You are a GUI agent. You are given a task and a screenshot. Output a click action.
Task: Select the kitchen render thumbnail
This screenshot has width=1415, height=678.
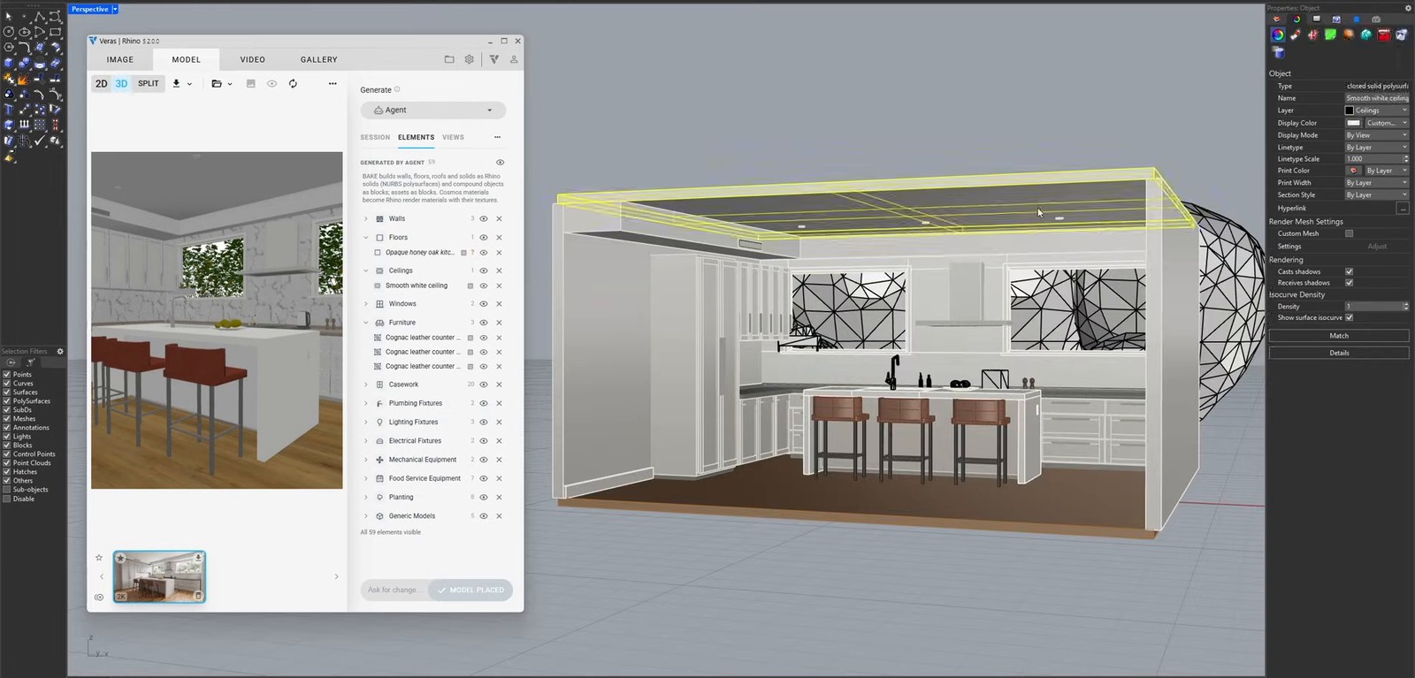point(159,577)
